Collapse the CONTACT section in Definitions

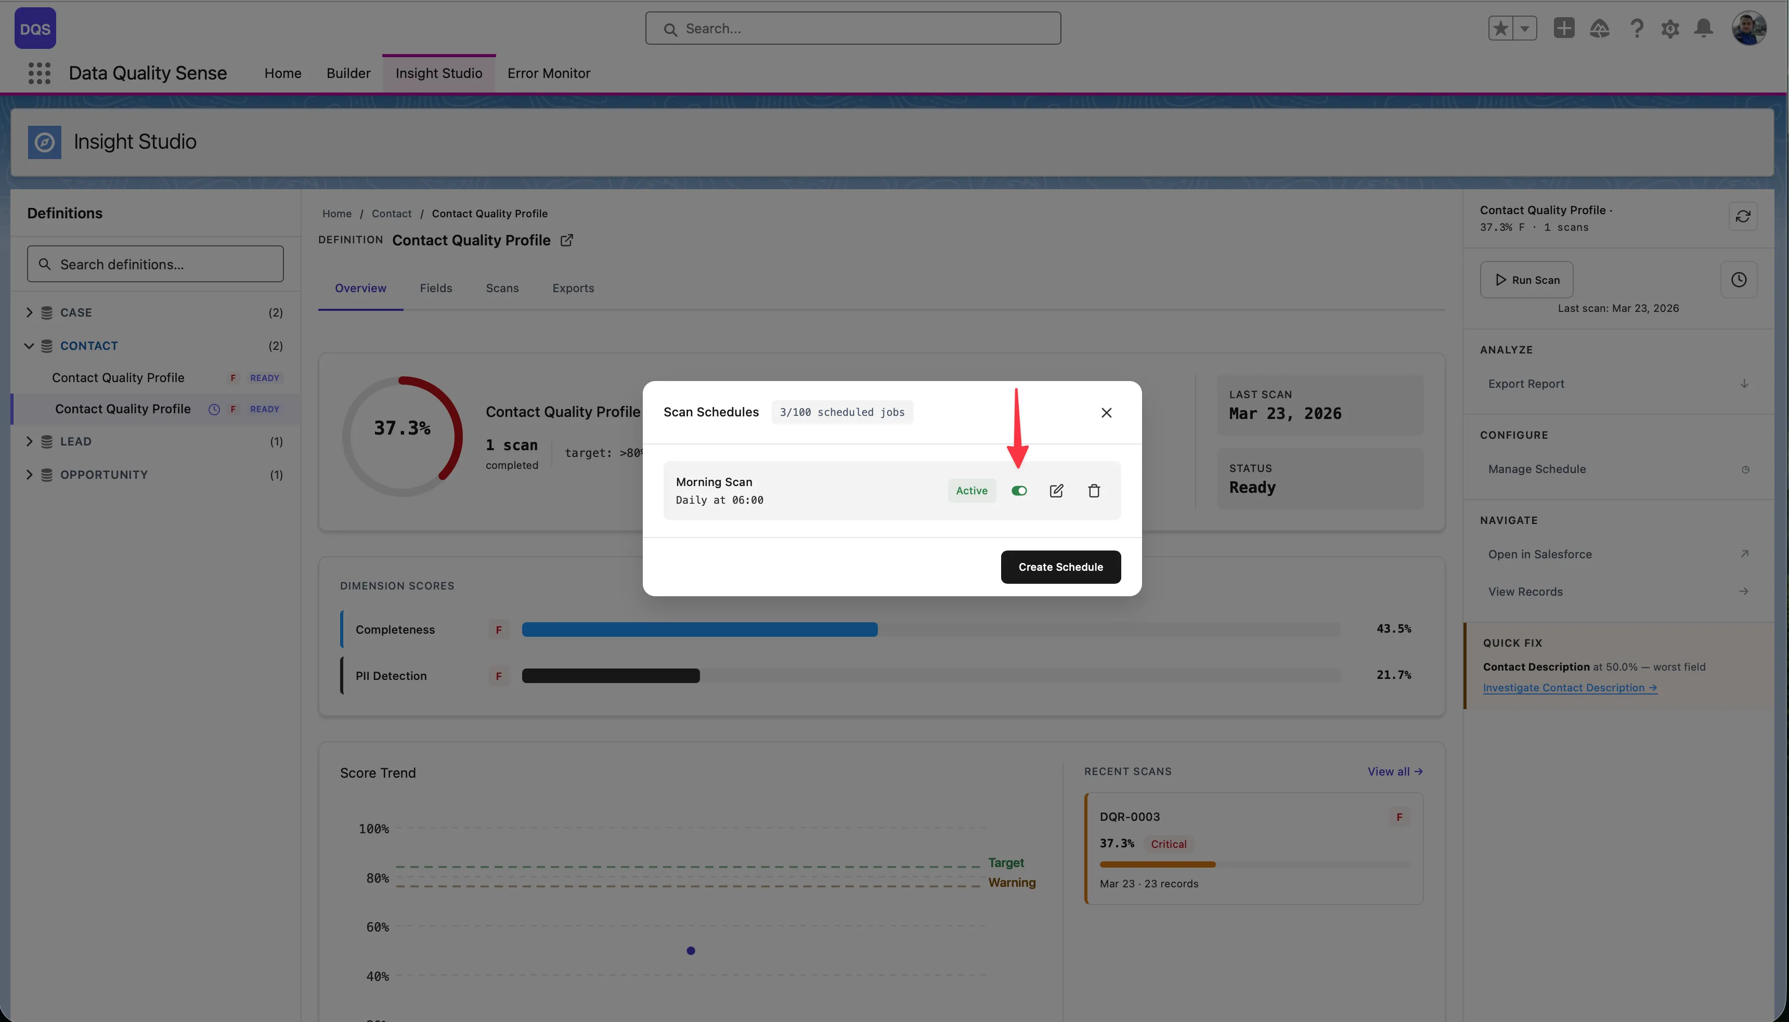30,345
